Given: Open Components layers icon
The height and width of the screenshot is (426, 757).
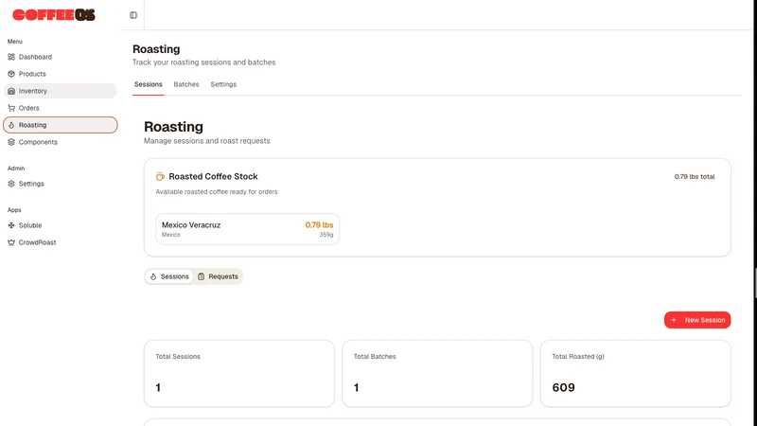Looking at the screenshot, I should [11, 142].
